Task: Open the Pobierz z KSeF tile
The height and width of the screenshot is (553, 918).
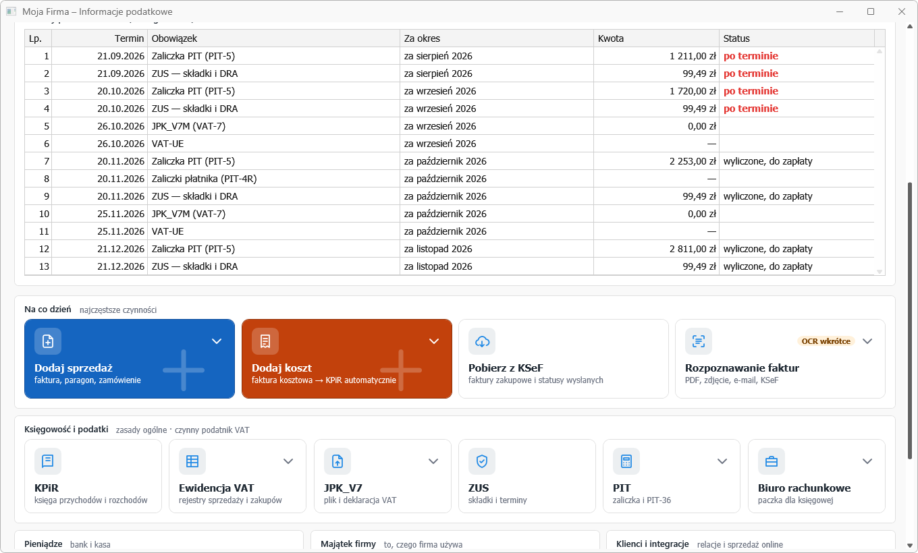Action: point(564,359)
